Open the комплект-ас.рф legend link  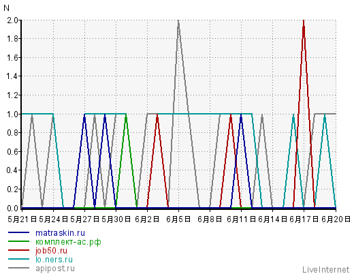click(x=68, y=242)
